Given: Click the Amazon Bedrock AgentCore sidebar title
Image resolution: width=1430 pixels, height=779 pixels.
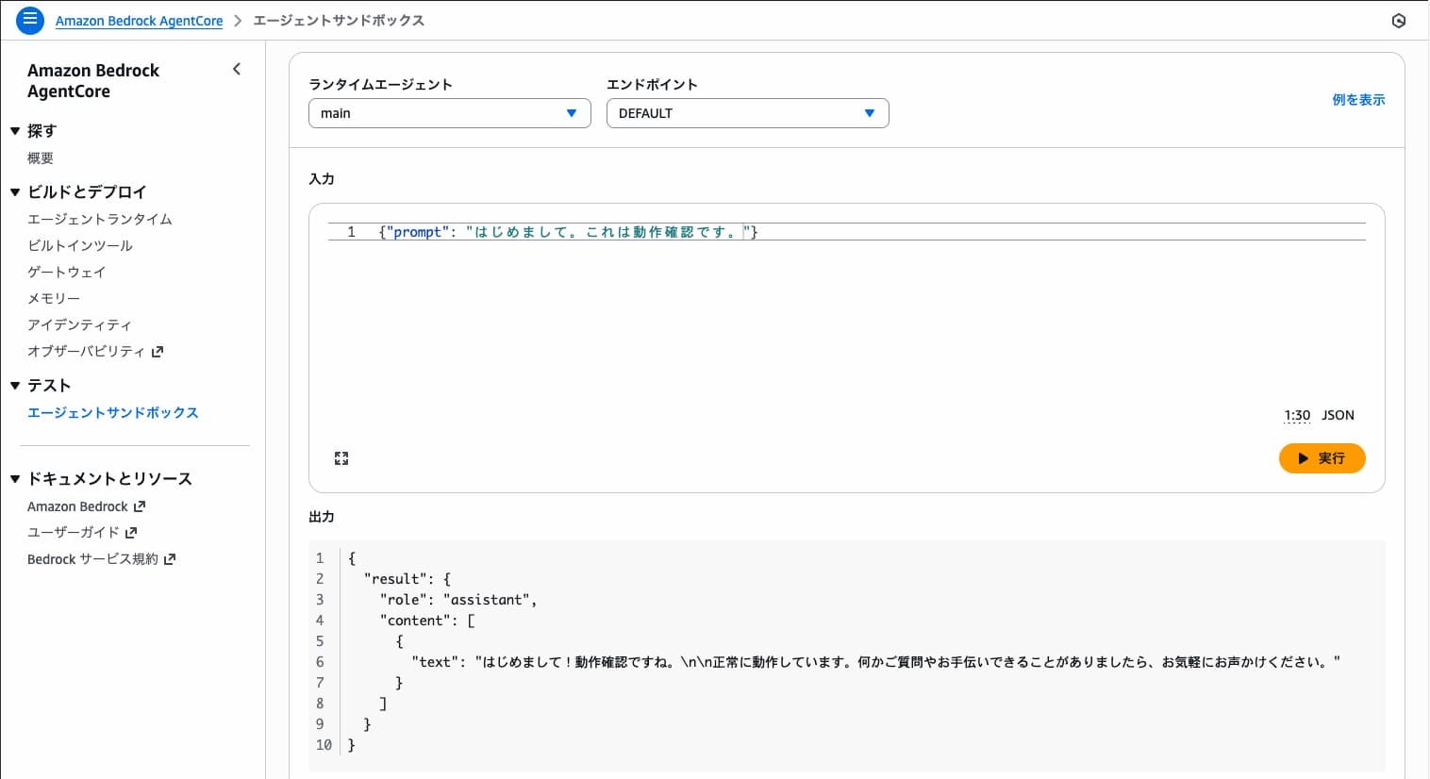Looking at the screenshot, I should click(93, 81).
